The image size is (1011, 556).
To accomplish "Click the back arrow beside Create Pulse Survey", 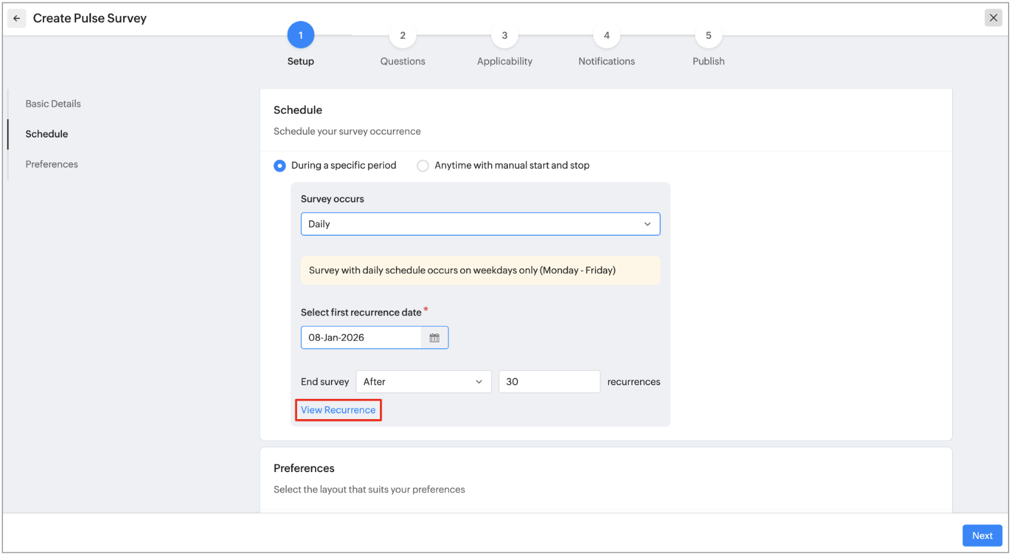I will click(x=17, y=18).
